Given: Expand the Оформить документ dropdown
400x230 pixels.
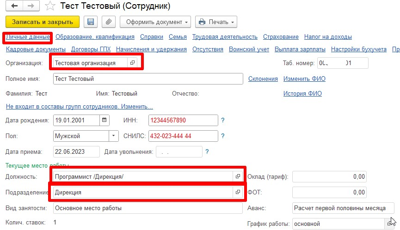Looking at the screenshot, I should click(155, 22).
